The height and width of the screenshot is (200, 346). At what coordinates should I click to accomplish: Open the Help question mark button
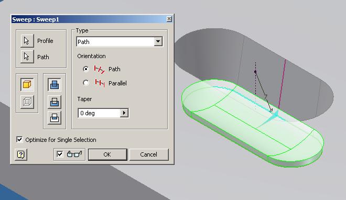21,154
